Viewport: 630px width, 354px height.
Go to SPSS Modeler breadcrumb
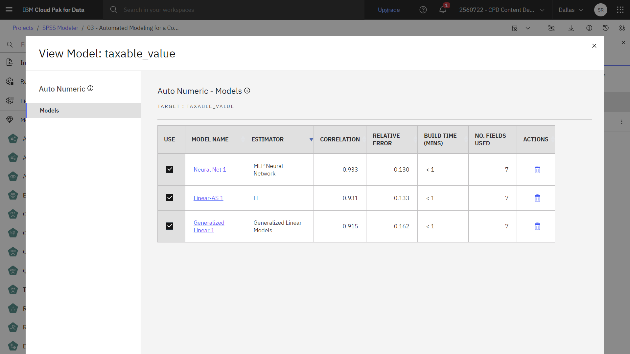[60, 28]
